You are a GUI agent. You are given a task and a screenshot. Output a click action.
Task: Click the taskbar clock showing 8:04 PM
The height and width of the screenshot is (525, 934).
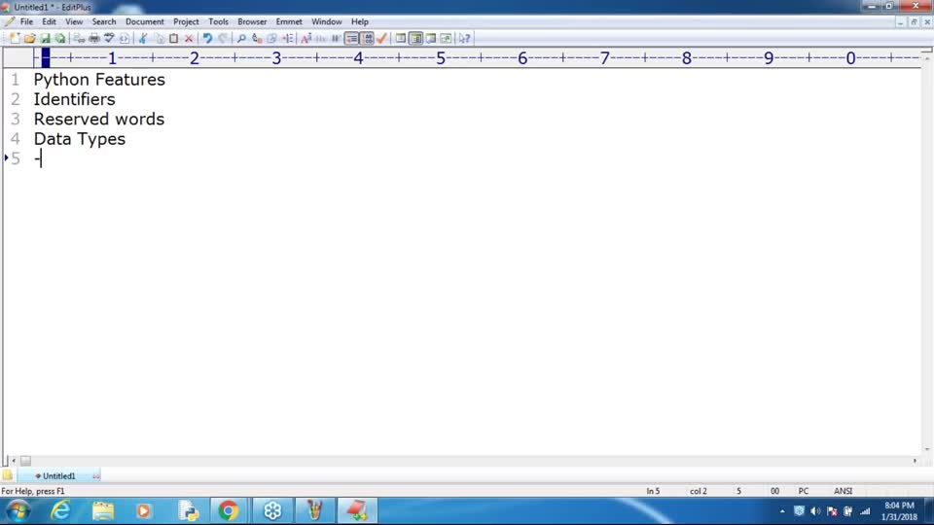pyautogui.click(x=899, y=511)
